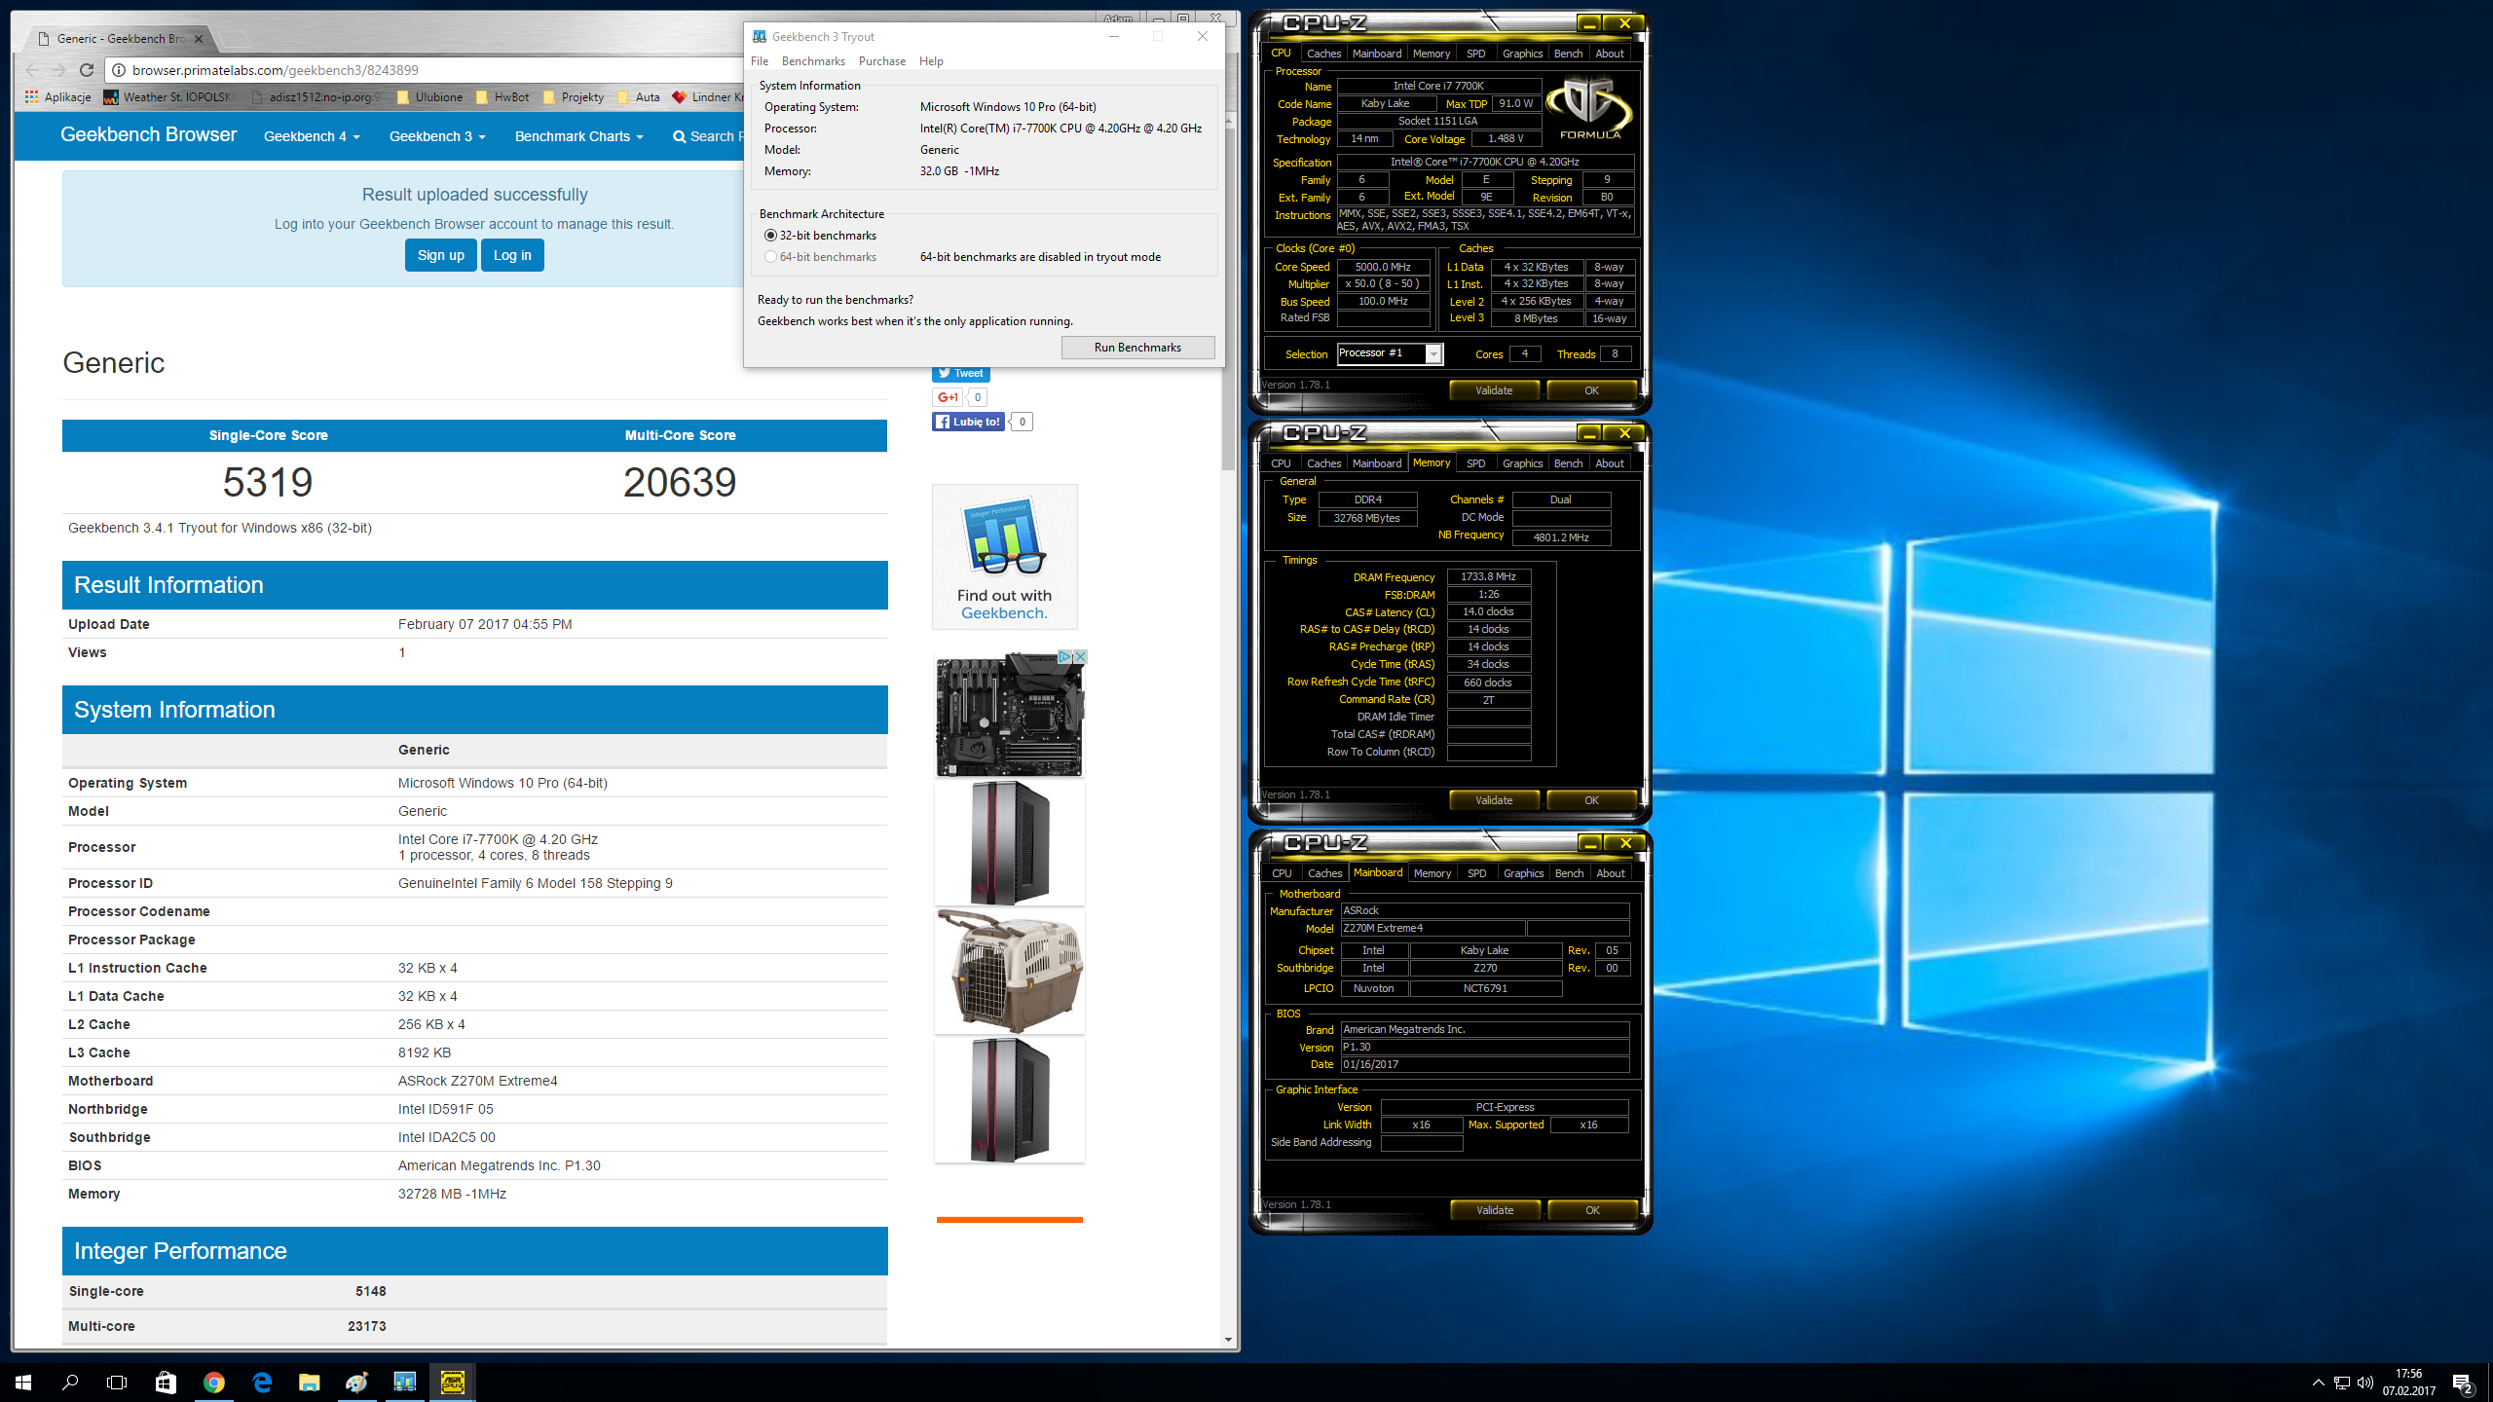This screenshot has width=2493, height=1402.
Task: Open the Aplikacje apps shortcut
Action: pyautogui.click(x=57, y=97)
